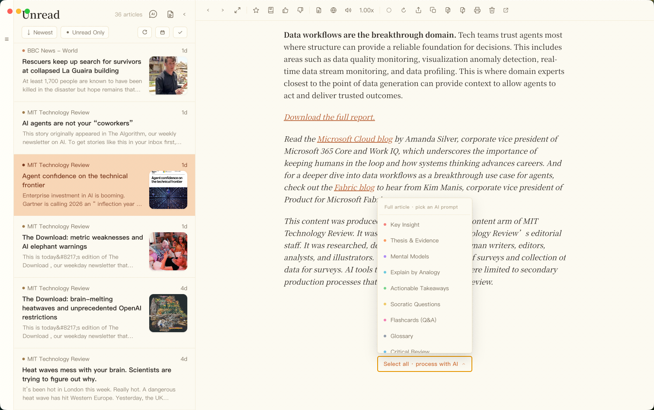Click the globe web view icon
Image resolution: width=654 pixels, height=410 pixels.
click(333, 10)
